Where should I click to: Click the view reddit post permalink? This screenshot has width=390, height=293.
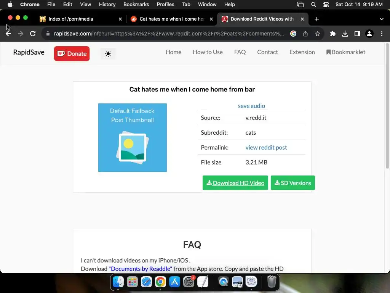pyautogui.click(x=266, y=148)
